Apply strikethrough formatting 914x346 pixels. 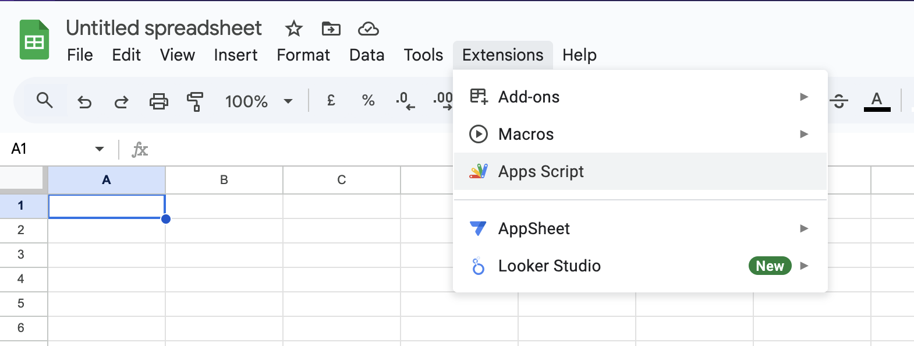(x=838, y=101)
